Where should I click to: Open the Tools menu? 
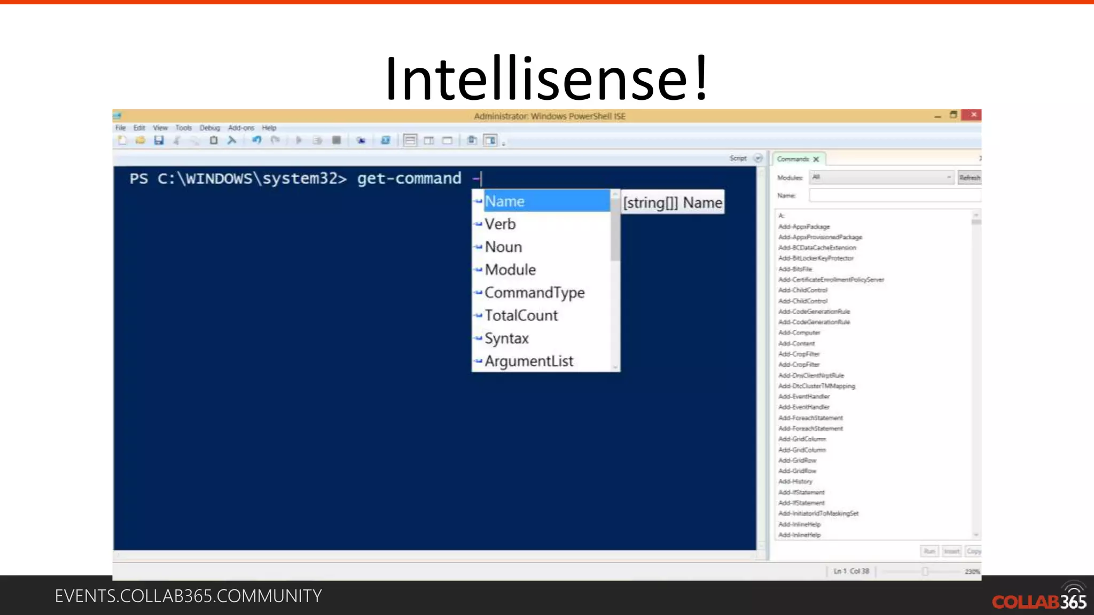tap(183, 128)
